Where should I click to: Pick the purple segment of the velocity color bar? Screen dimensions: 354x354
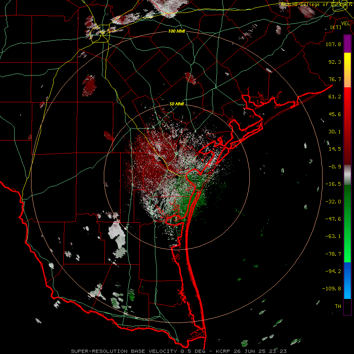coord(347,44)
